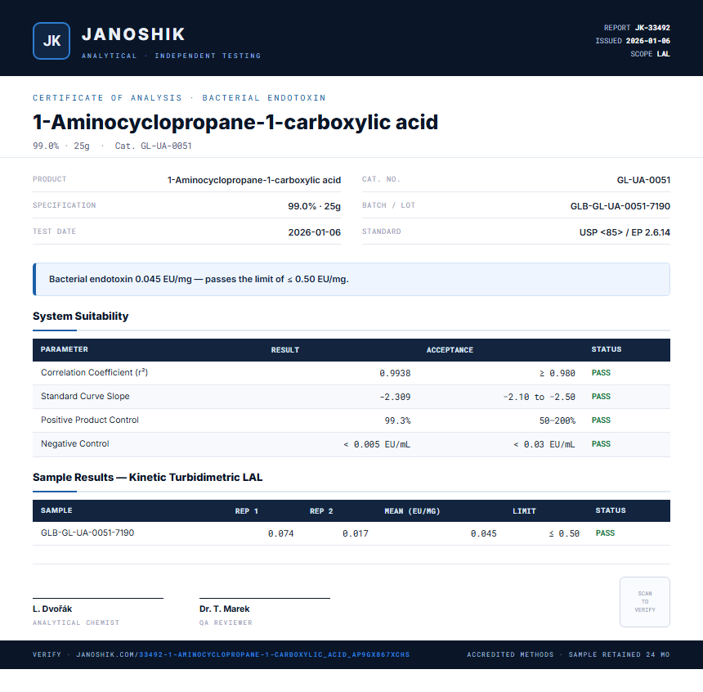703x692 pixels.
Task: Click the product title heading
Action: pyautogui.click(x=235, y=122)
